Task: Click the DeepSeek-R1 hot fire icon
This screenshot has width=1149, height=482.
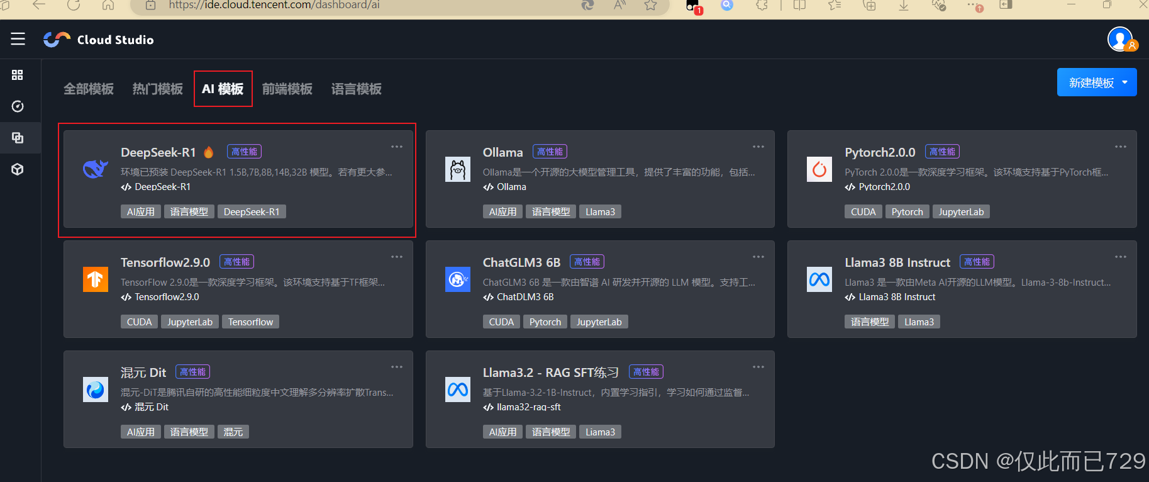Action: (209, 152)
